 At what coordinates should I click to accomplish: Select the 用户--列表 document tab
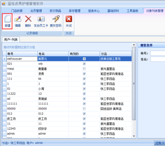point(11,40)
